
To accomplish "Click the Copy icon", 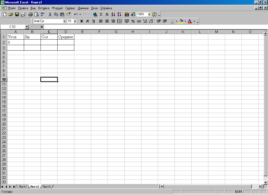I will (x=56, y=14).
